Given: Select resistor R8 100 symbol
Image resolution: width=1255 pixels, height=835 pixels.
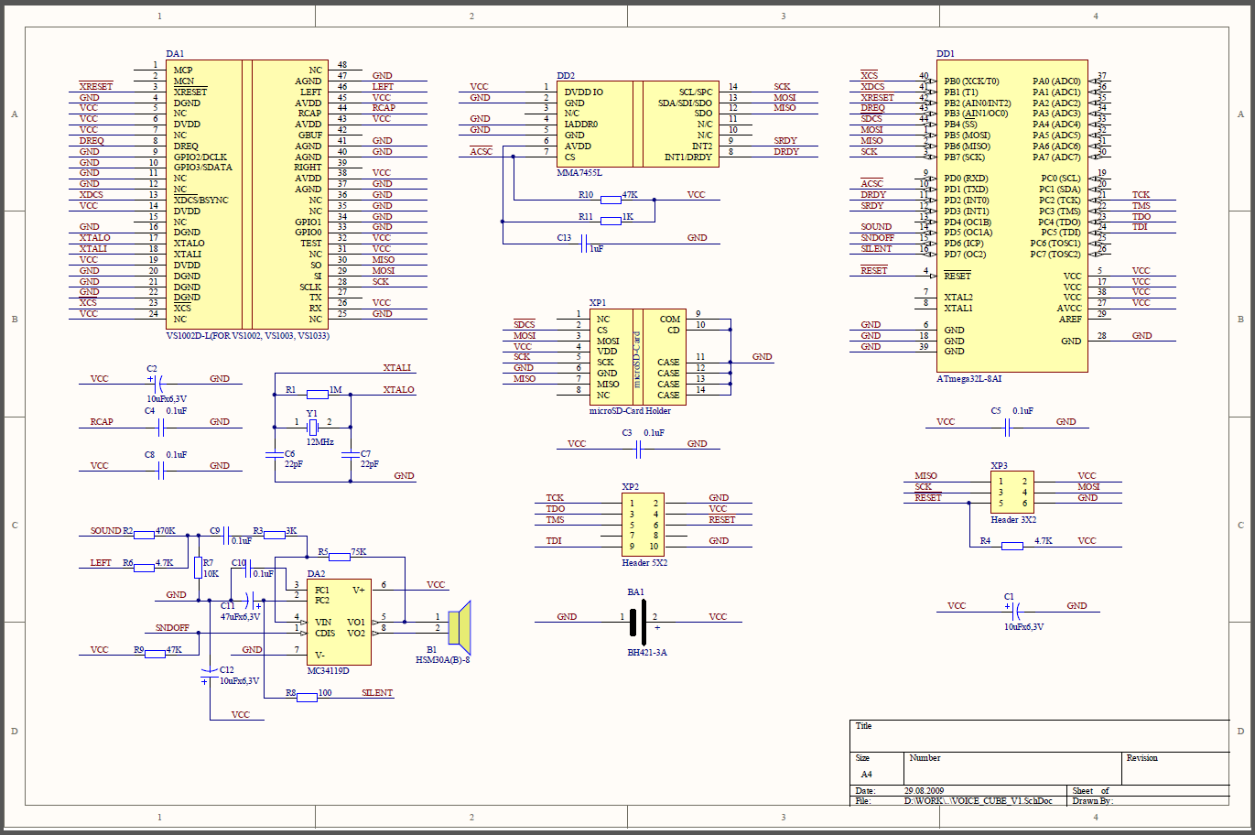Looking at the screenshot, I should (307, 697).
